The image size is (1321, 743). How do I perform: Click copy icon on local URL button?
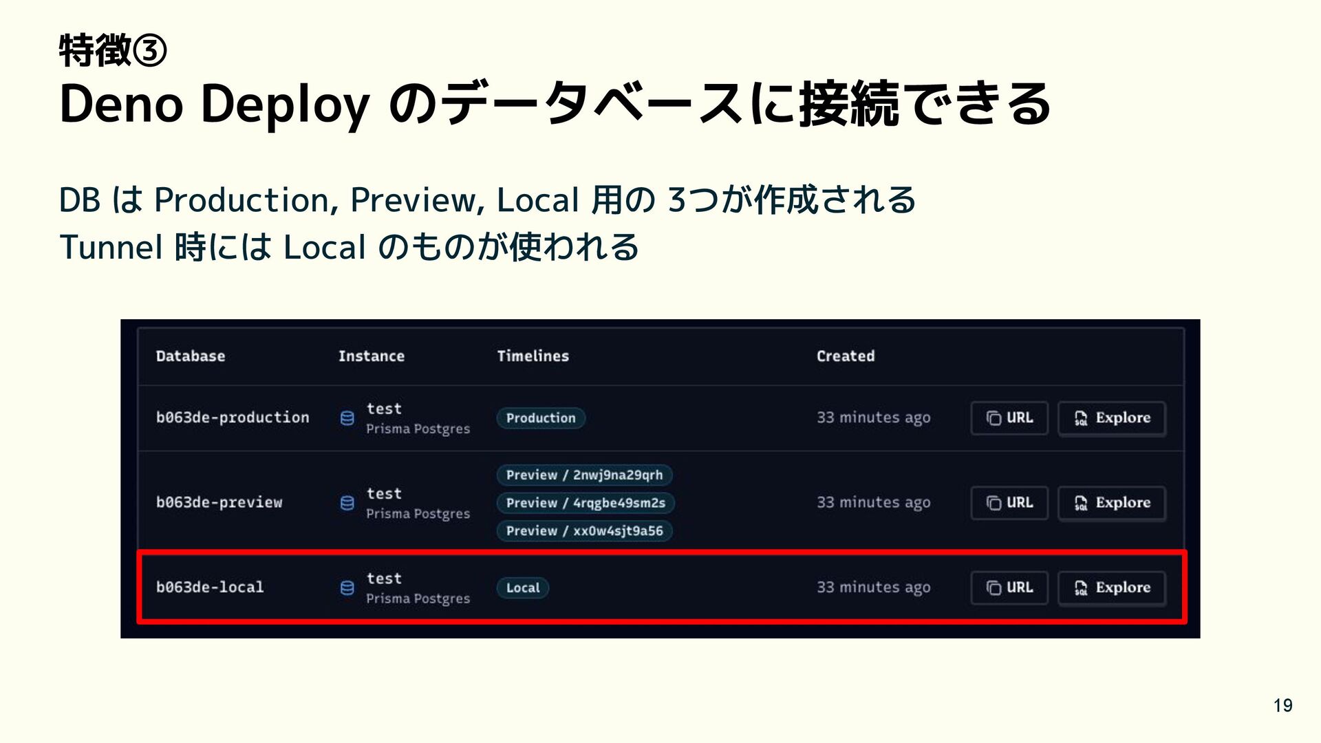point(994,588)
